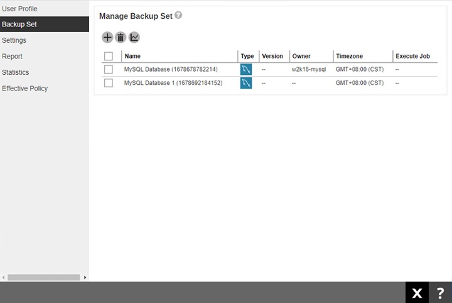
Task: Open Effective Policy in the sidebar
Action: pos(24,89)
